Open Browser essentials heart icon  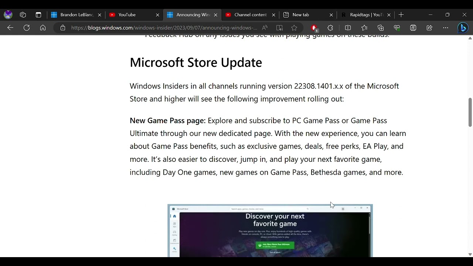[x=397, y=28]
